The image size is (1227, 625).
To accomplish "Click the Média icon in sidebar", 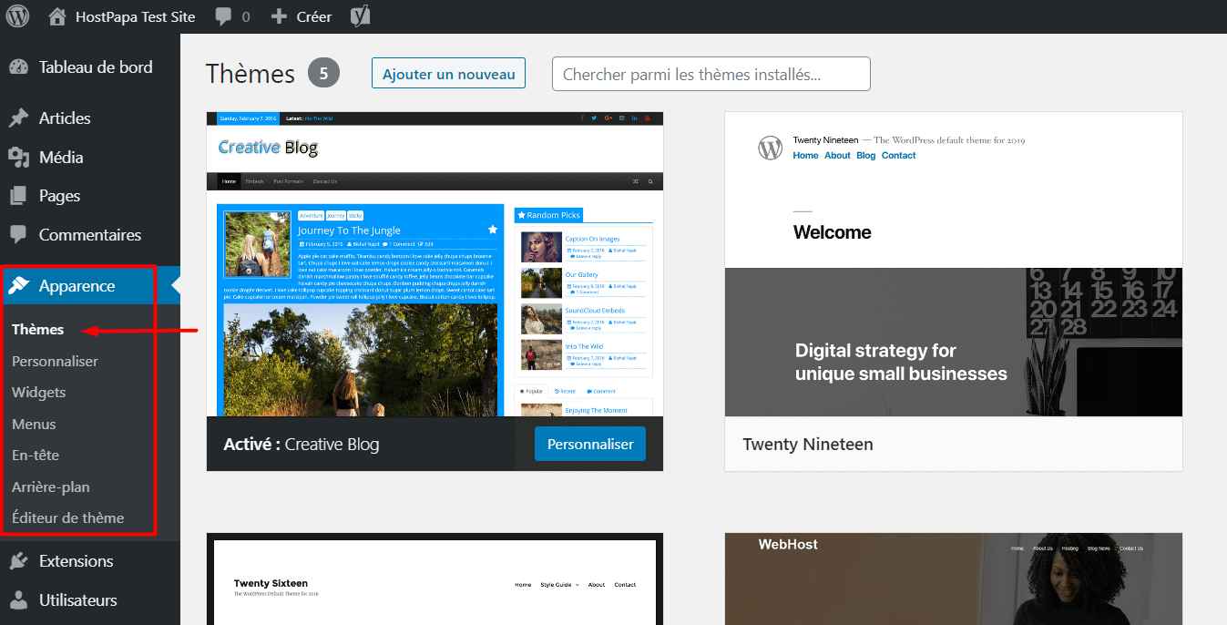I will pos(18,158).
